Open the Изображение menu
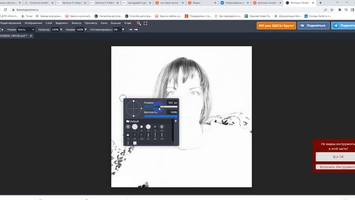The image size is (355, 200). pos(33,23)
